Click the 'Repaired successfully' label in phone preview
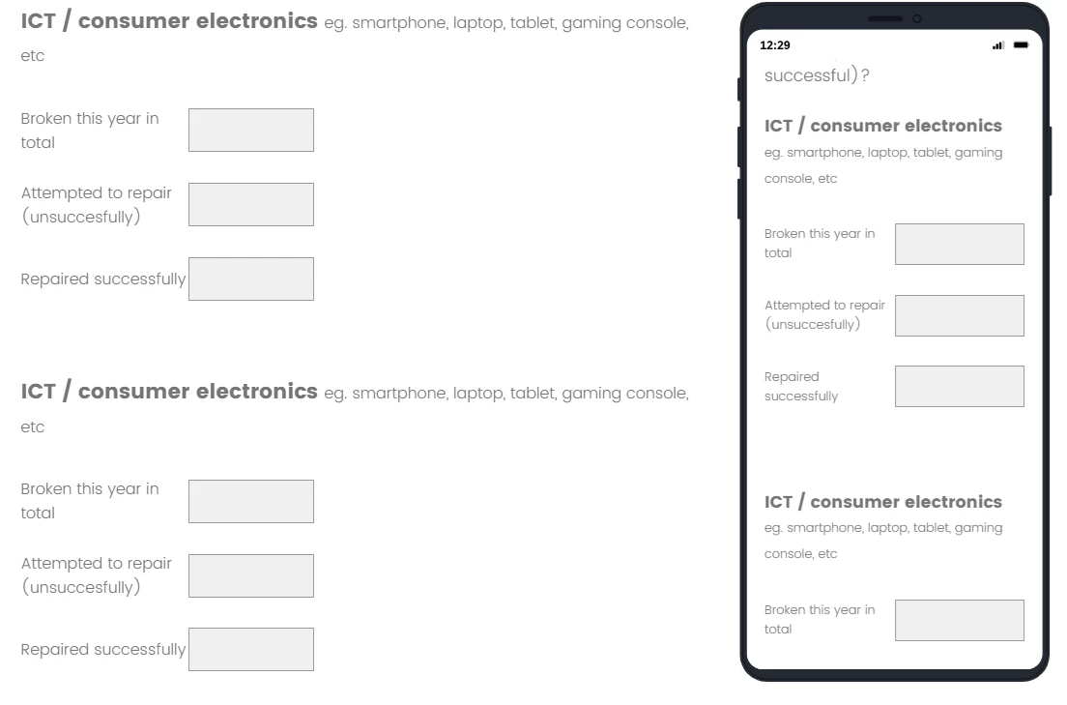 (801, 386)
